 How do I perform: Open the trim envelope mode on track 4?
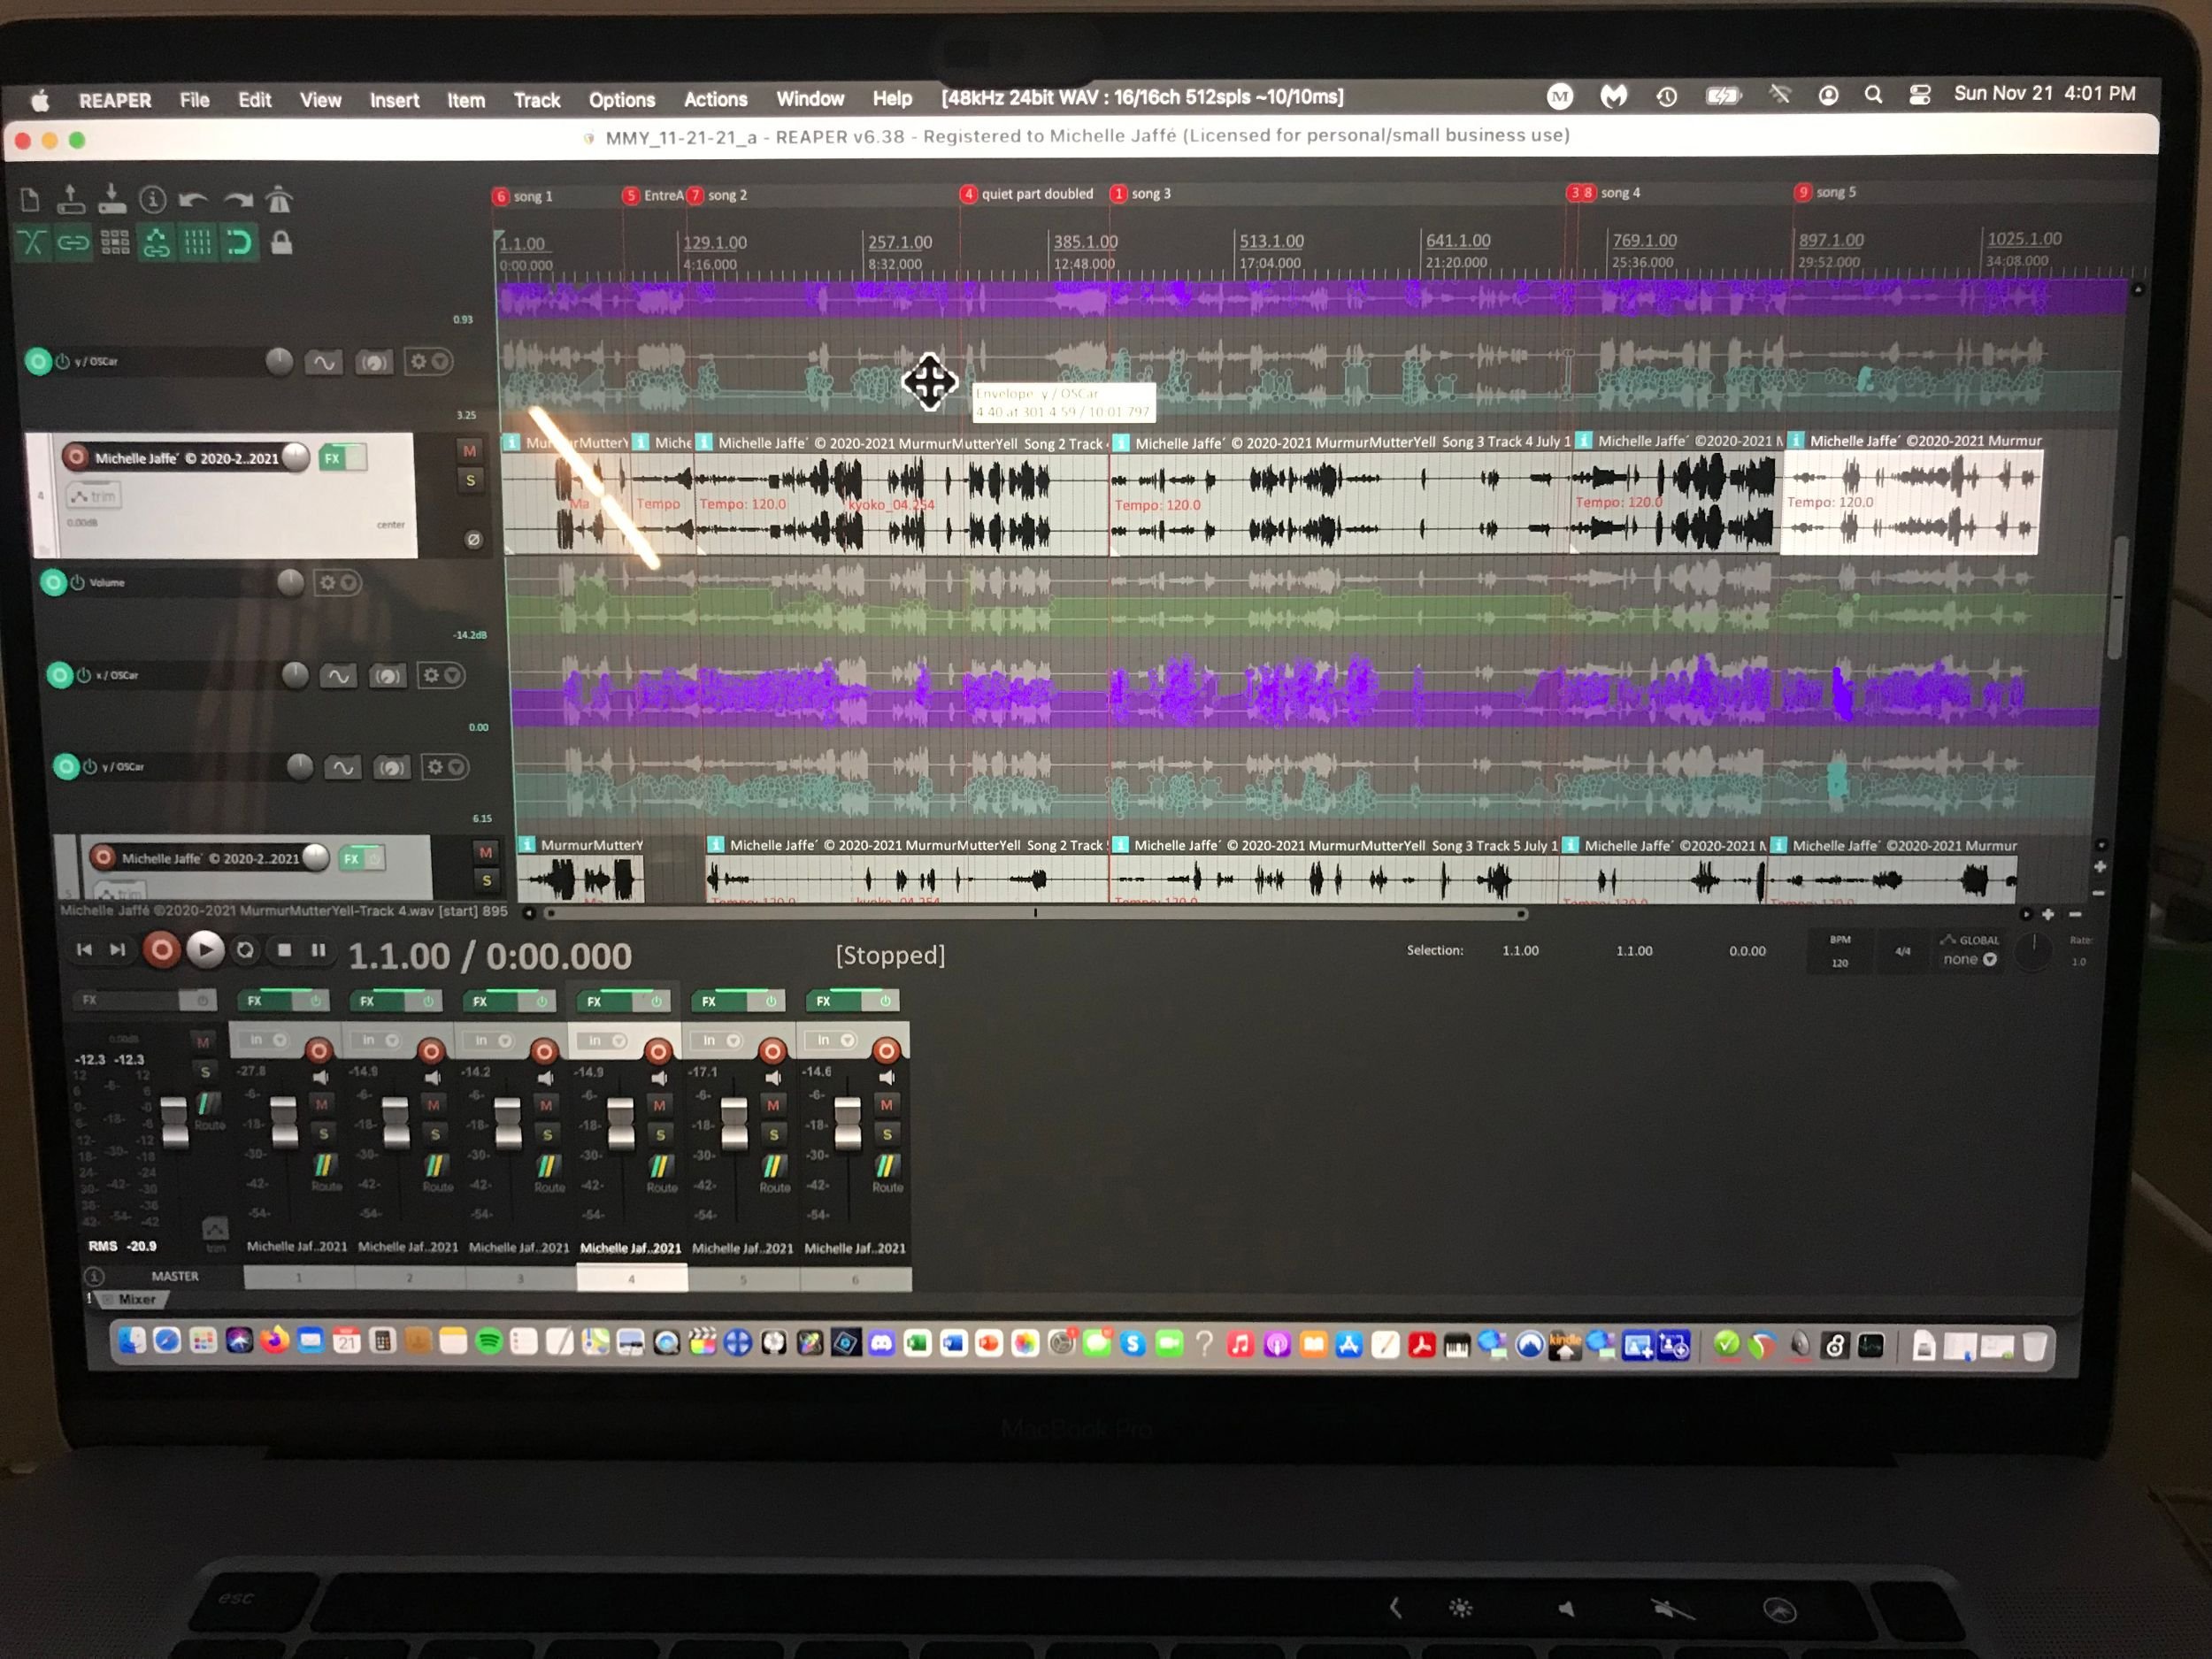pyautogui.click(x=93, y=496)
